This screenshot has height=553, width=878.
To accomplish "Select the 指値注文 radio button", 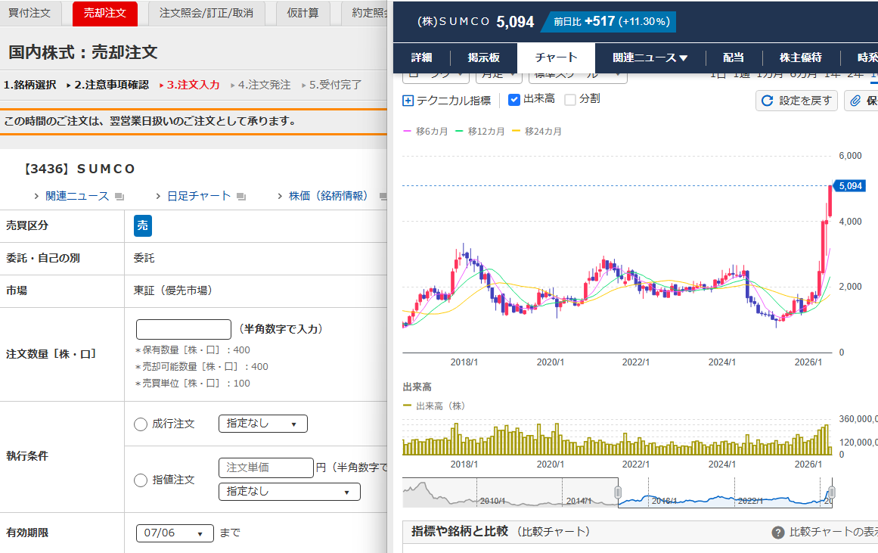I will 141,480.
